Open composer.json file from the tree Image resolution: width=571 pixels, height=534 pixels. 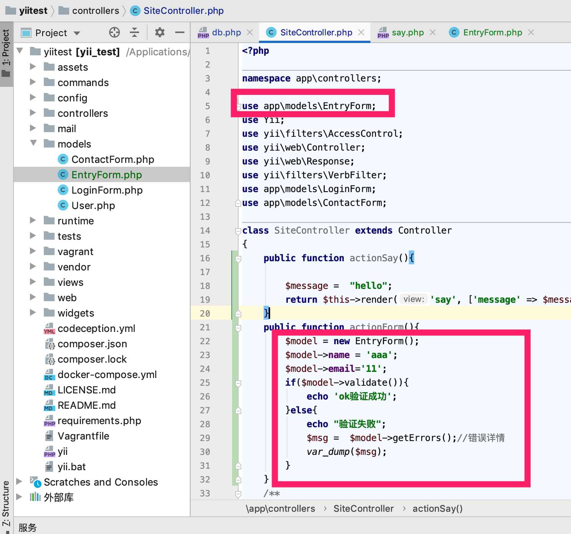[x=92, y=344]
